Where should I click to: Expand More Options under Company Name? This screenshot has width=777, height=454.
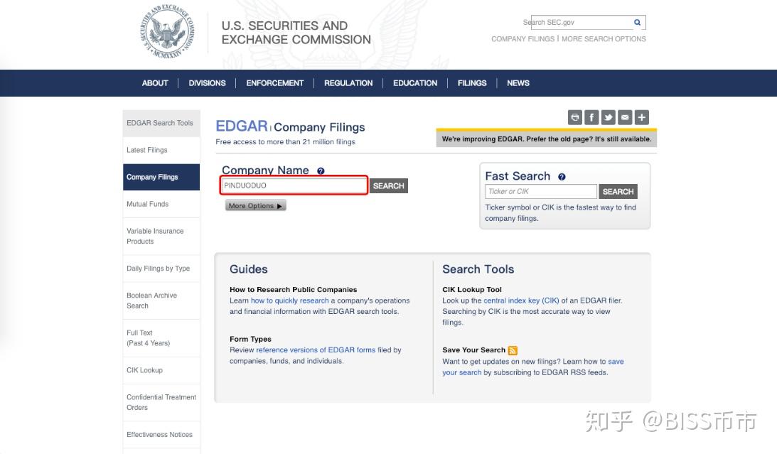click(x=255, y=206)
